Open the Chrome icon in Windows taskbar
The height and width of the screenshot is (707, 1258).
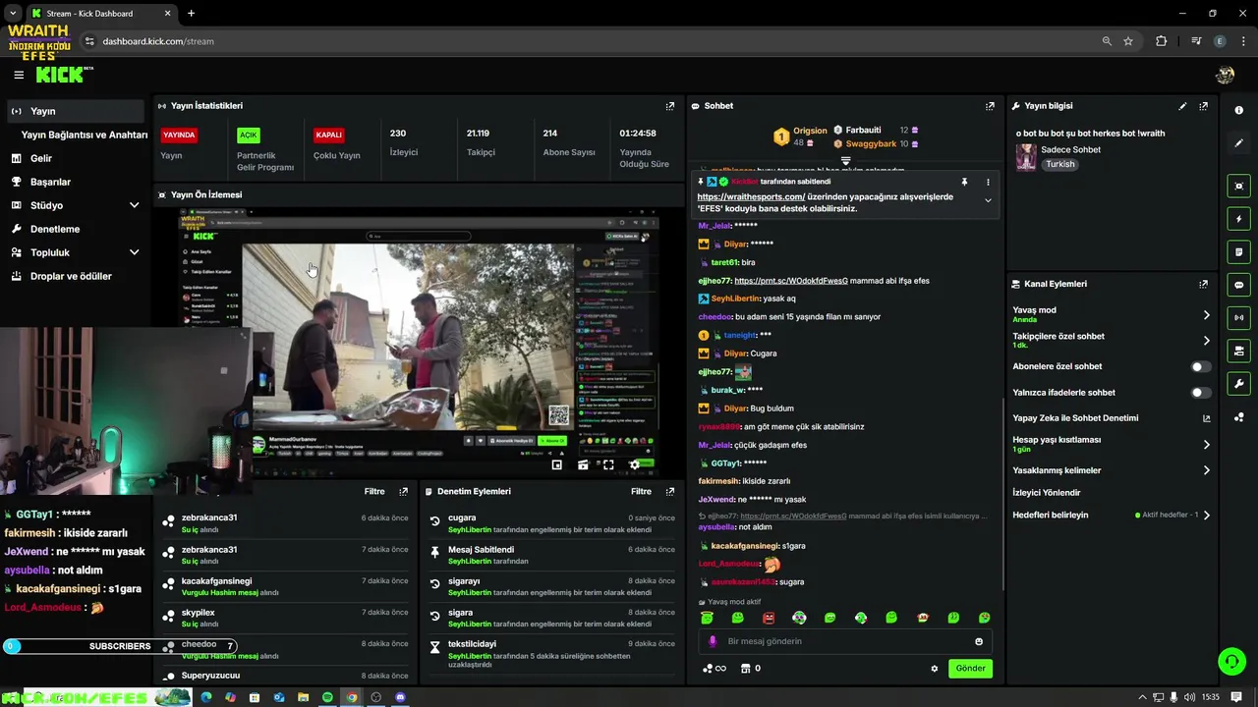[352, 697]
